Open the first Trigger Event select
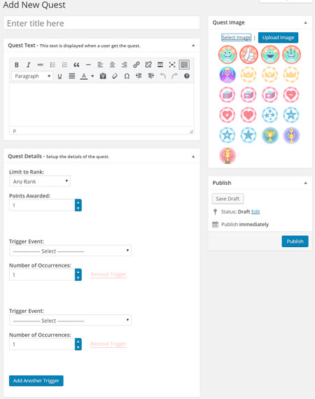The image size is (315, 399). click(x=70, y=251)
